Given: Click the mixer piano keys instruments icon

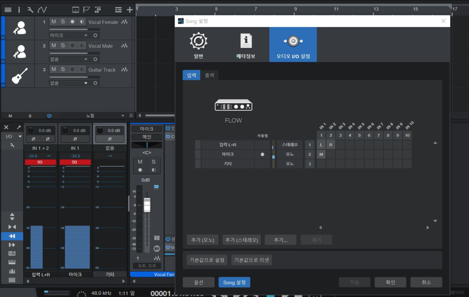Looking at the screenshot, I should pos(12,262).
